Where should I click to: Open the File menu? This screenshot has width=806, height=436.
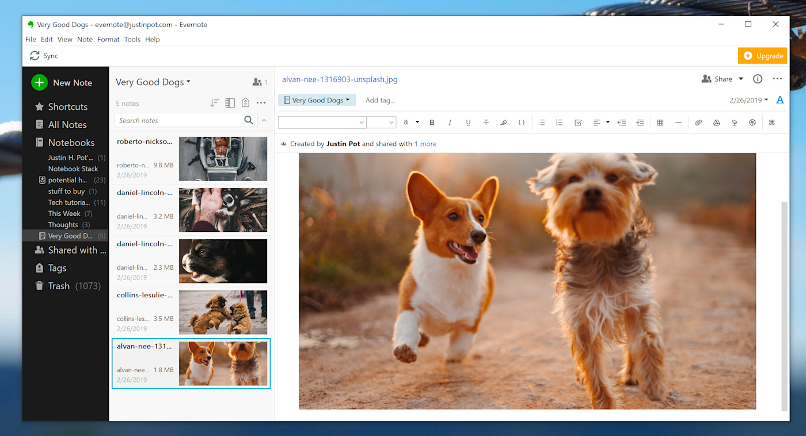point(31,40)
